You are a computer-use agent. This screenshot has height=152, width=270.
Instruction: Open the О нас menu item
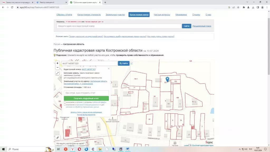[x=208, y=15]
